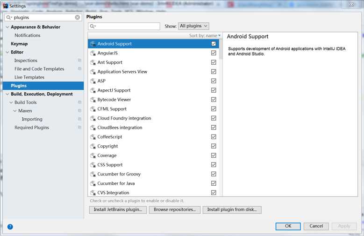Click the Cloud Foundry integration plugin icon

point(93,118)
